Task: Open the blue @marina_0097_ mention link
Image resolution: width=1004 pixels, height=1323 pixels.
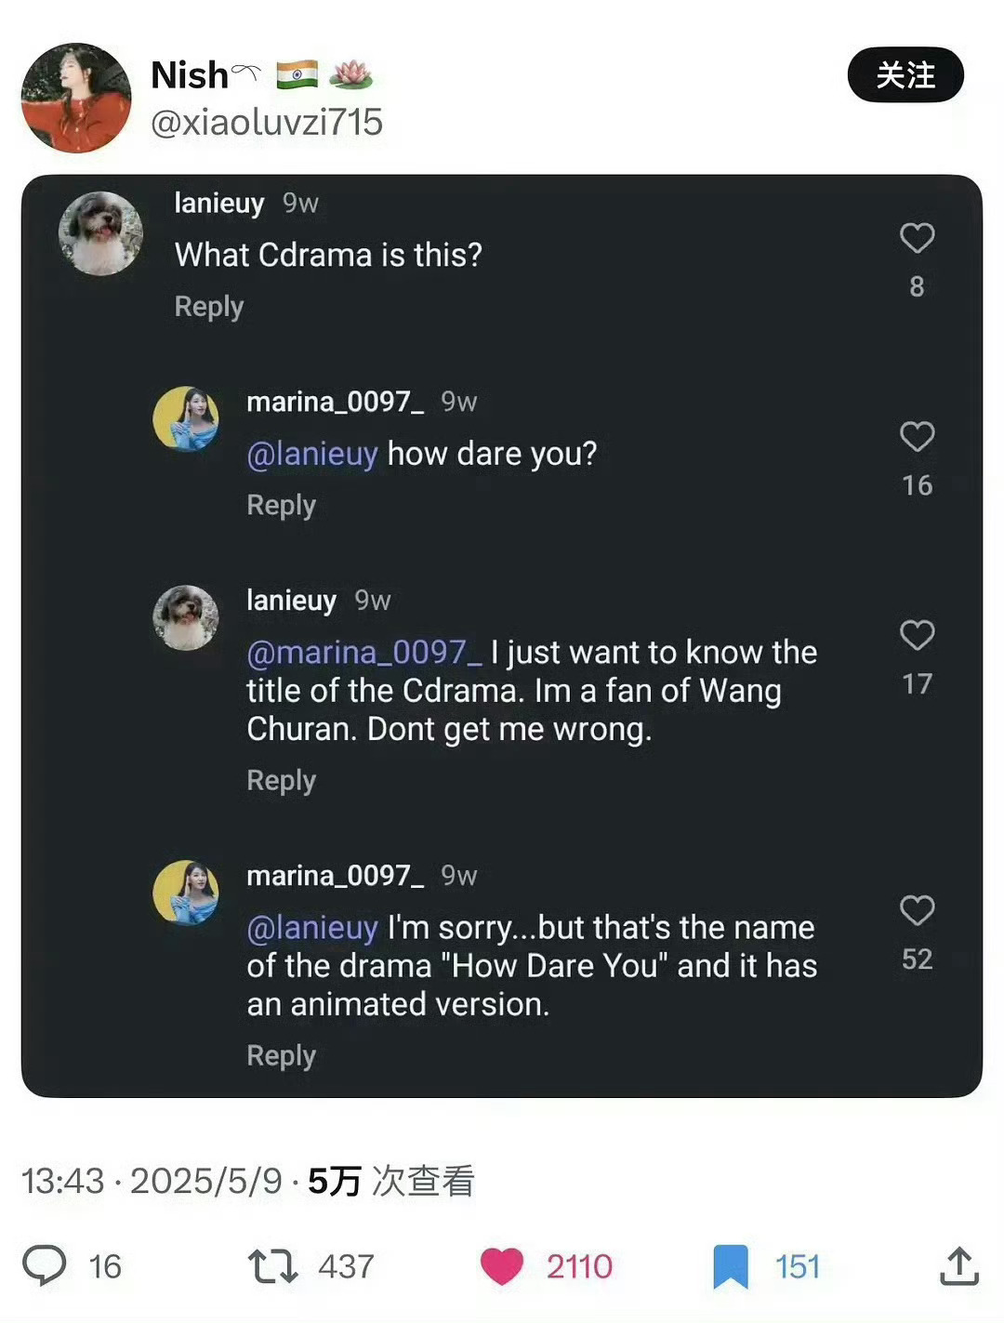Action: coord(363,653)
